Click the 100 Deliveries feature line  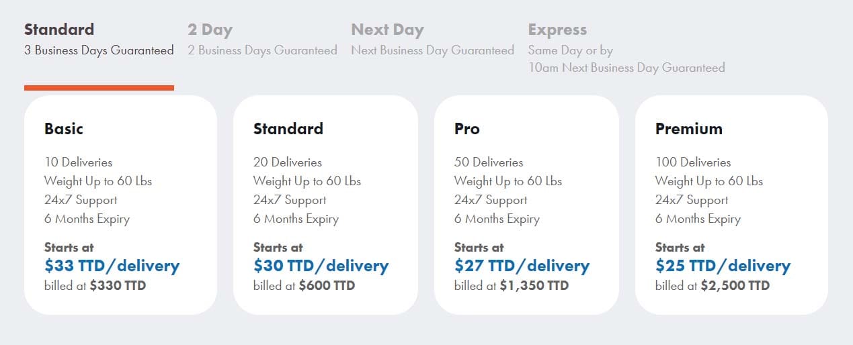pos(693,162)
